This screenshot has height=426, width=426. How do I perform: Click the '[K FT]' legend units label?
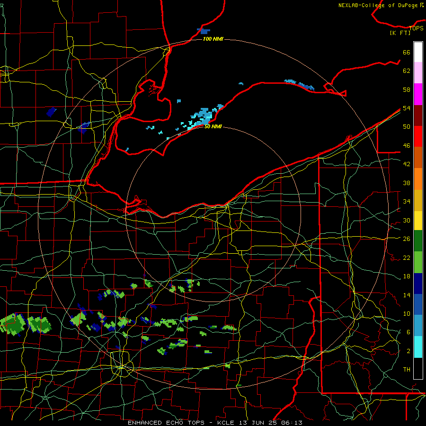pyautogui.click(x=400, y=33)
